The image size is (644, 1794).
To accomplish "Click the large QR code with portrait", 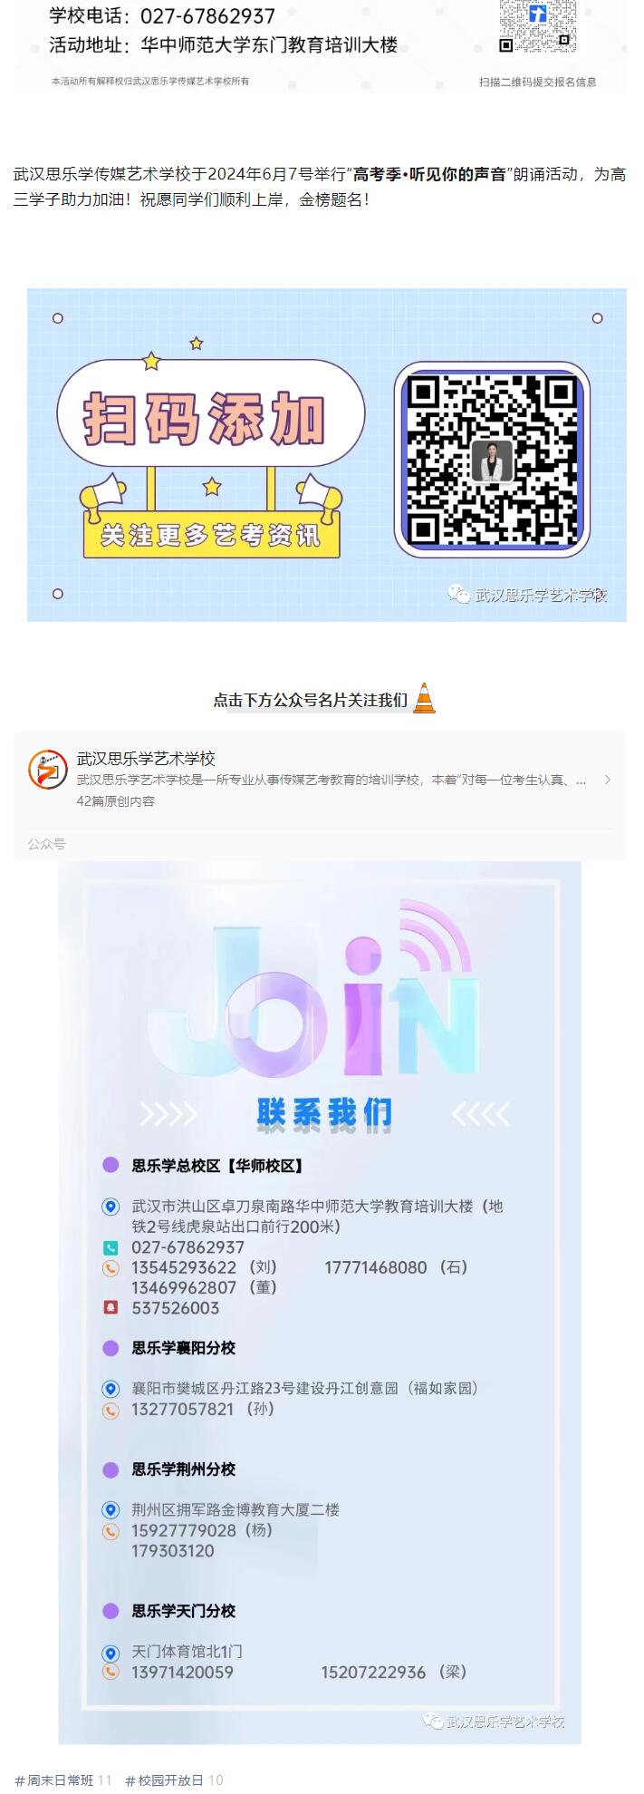I will pos(492,459).
